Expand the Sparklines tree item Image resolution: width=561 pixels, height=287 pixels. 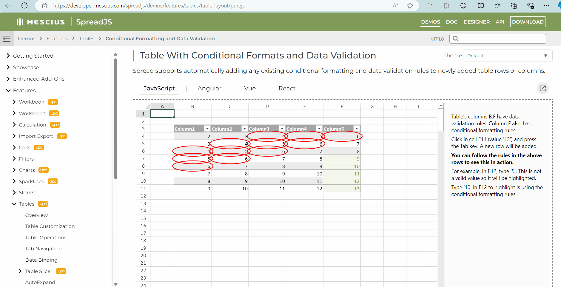[x=14, y=181]
